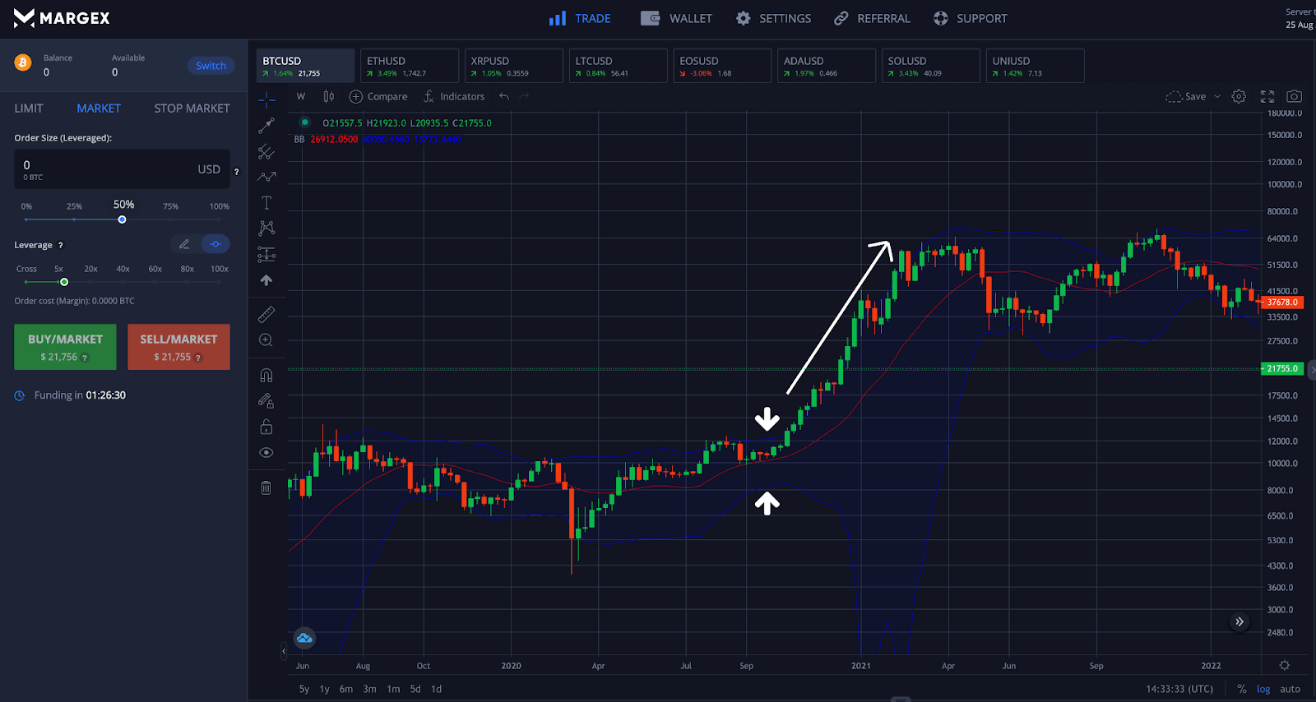
Task: Toggle visibility of all drawings eye icon
Action: 266,453
